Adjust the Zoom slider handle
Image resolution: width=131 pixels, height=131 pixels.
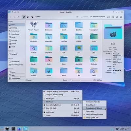[71, 80]
